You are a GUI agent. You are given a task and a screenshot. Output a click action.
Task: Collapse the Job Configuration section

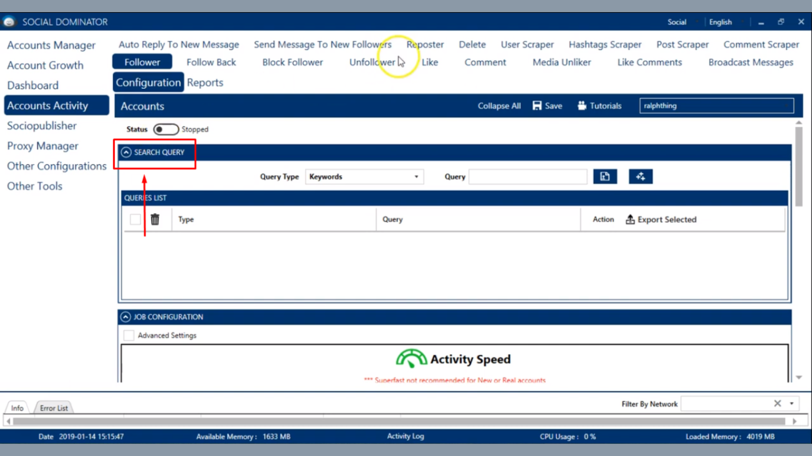point(125,317)
